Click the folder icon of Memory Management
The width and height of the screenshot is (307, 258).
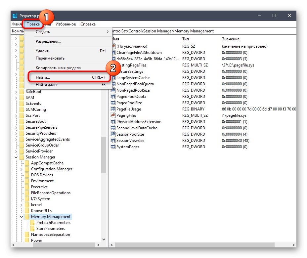pyautogui.click(x=27, y=216)
